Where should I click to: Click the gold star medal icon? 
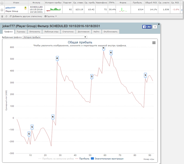tap(25, 8)
